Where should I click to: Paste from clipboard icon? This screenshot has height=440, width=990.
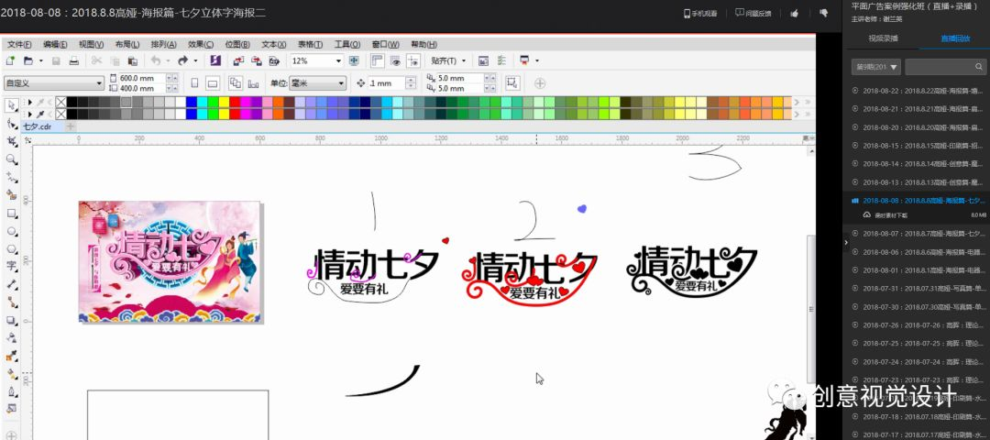[133, 60]
